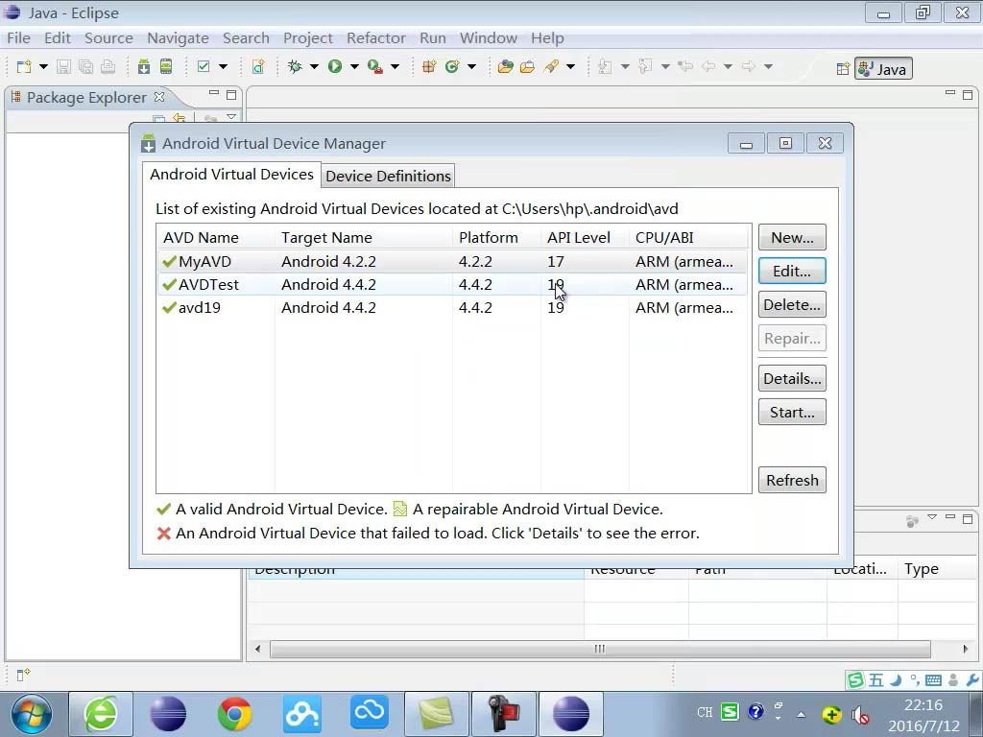Open the Run configurations dropdown arrow
The image size is (983, 737).
coord(354,66)
